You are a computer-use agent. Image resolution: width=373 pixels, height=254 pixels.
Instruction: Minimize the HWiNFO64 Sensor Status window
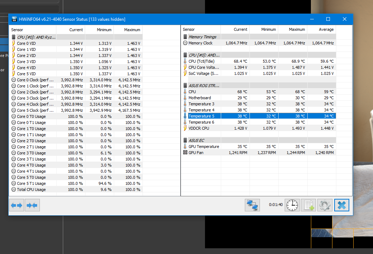312,19
